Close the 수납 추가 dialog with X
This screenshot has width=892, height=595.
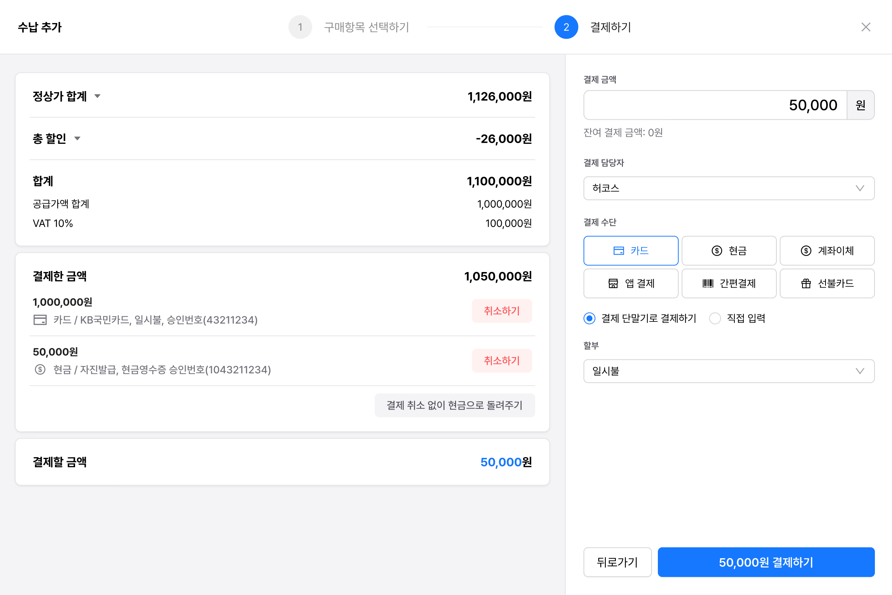[x=866, y=27]
